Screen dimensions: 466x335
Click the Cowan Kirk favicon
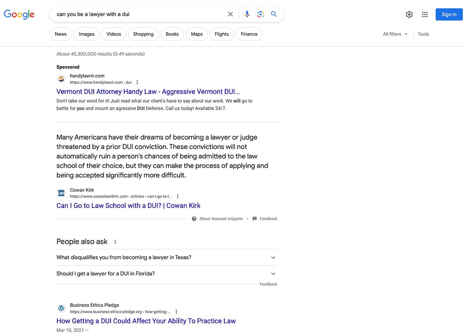click(x=61, y=193)
